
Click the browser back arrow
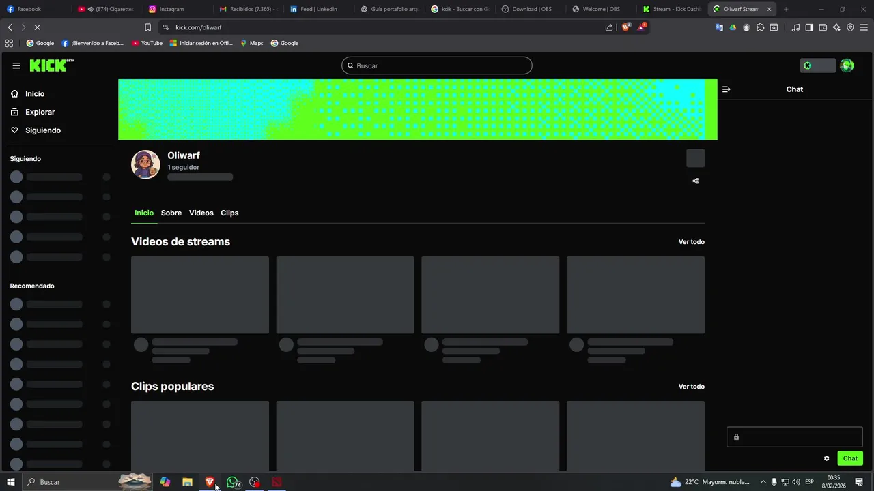10,27
